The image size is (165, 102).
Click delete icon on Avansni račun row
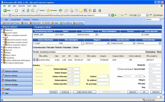37,60
